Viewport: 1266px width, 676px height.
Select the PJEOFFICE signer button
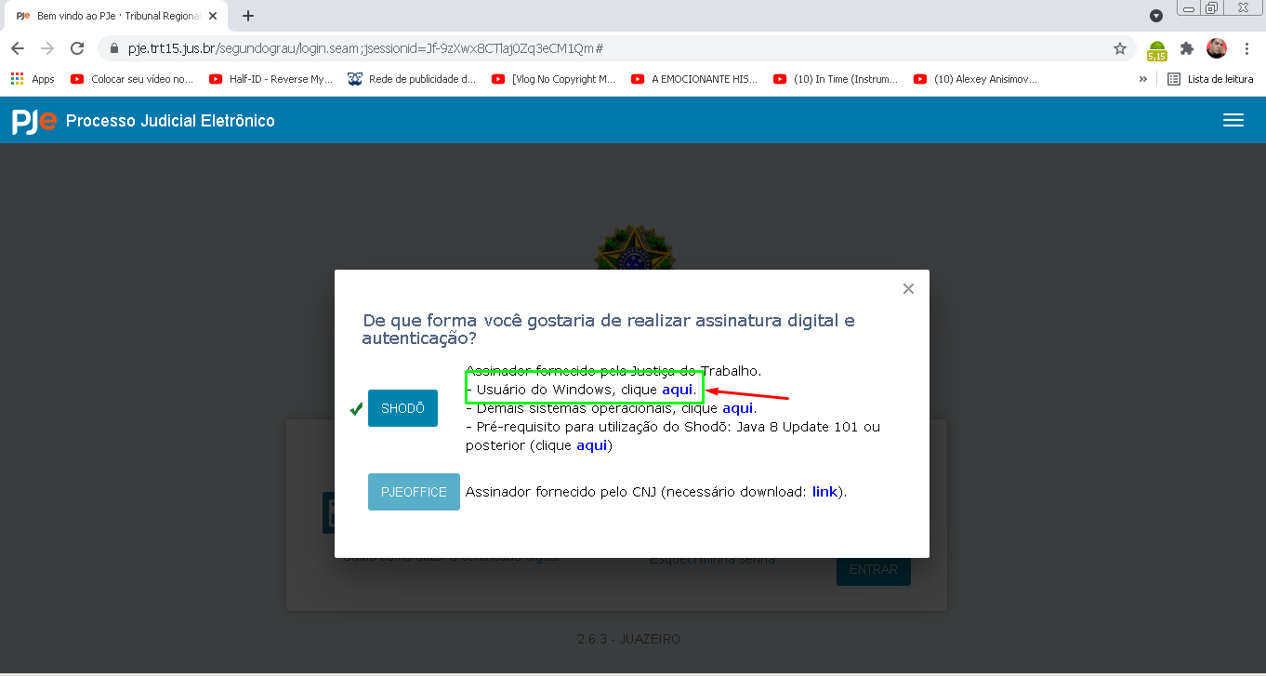[414, 492]
